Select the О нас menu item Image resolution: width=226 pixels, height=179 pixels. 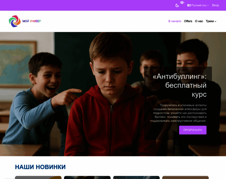[199, 21]
